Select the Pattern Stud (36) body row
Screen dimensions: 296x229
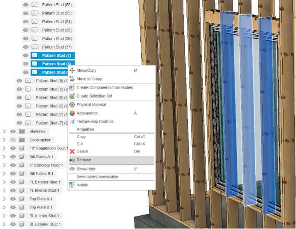[x=53, y=39]
